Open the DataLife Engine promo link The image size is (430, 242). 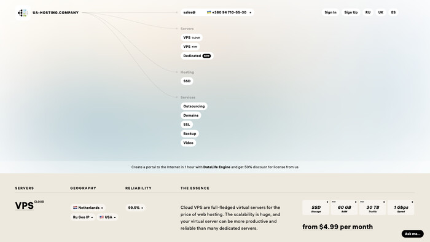pyautogui.click(x=217, y=167)
